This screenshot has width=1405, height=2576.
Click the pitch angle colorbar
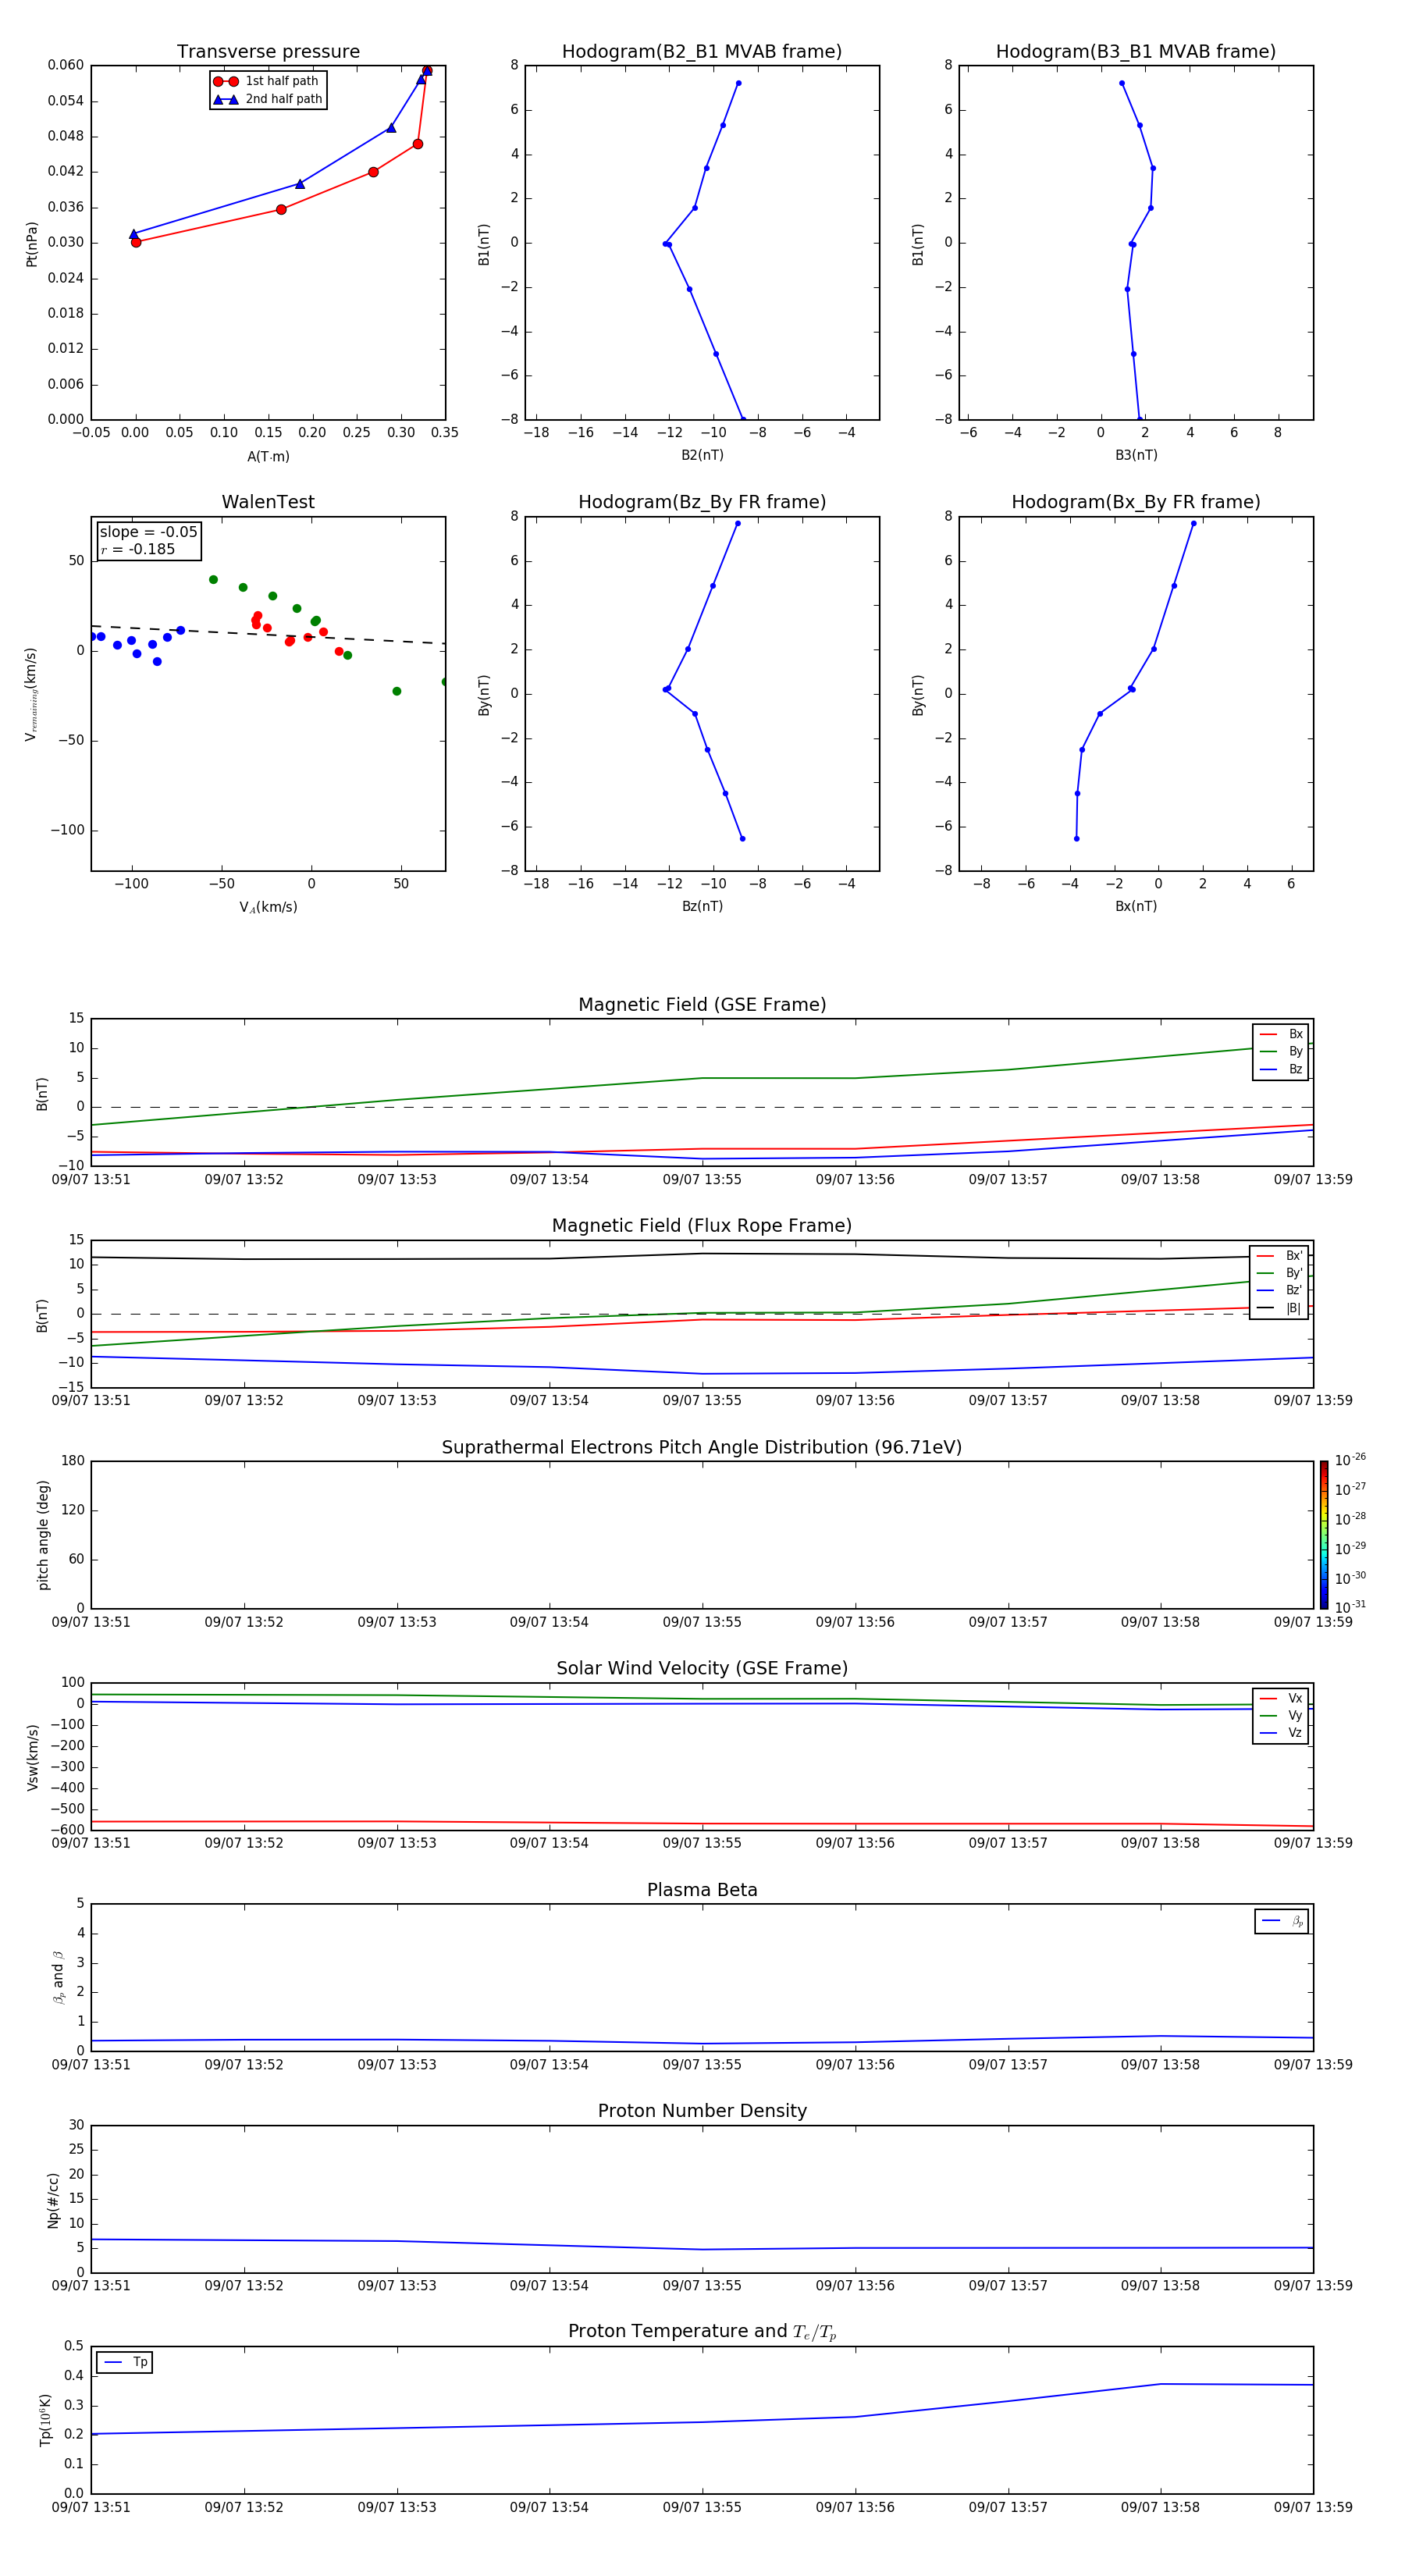[1324, 1535]
